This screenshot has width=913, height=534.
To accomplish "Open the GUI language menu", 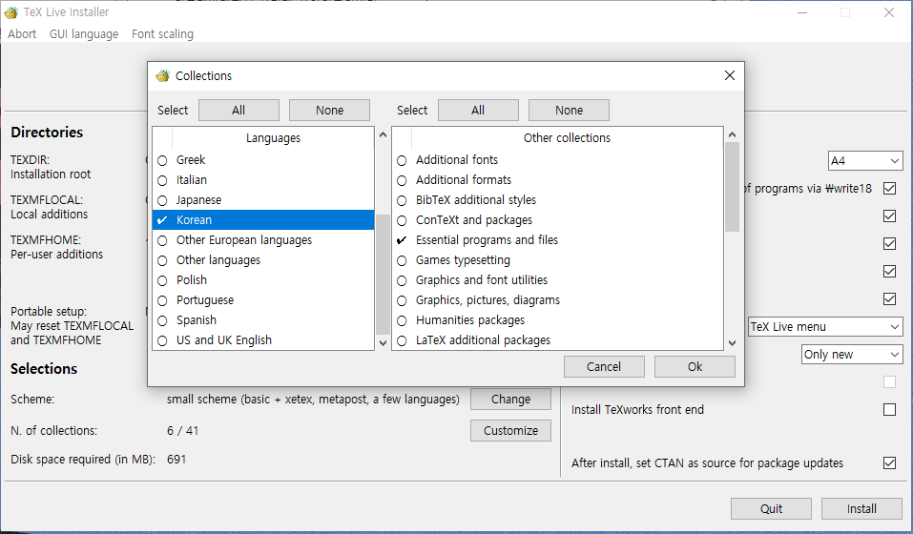I will tap(84, 34).
